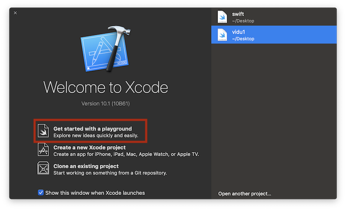Viewport: 346px width, 210px height.
Task: Click the Clone existing project box icon
Action: click(43, 168)
